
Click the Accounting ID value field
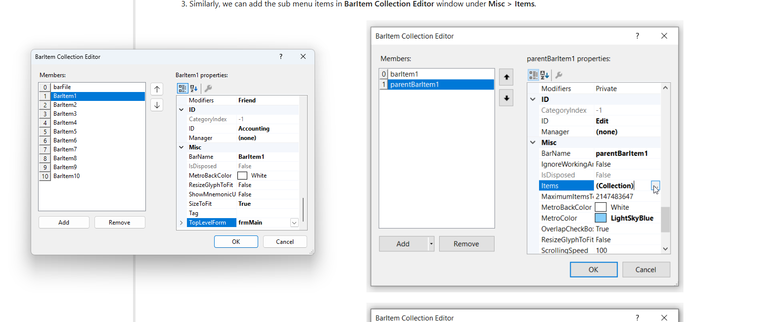tap(267, 129)
